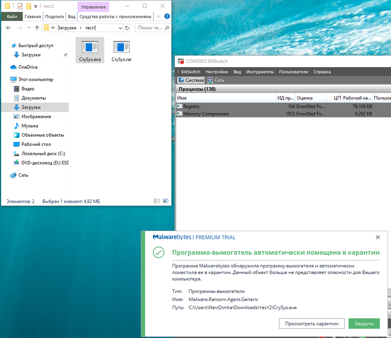Image resolution: width=391 pixels, height=338 pixels.
Task: Select the Registry process row
Action: coord(283,106)
